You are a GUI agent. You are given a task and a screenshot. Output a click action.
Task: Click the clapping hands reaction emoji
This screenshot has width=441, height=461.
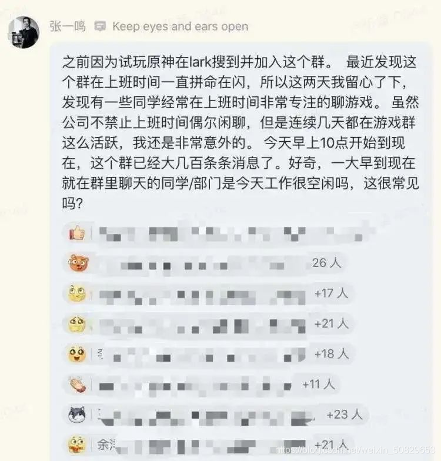coord(78,385)
